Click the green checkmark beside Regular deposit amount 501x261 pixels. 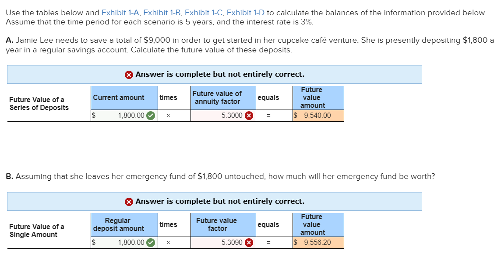pos(152,242)
